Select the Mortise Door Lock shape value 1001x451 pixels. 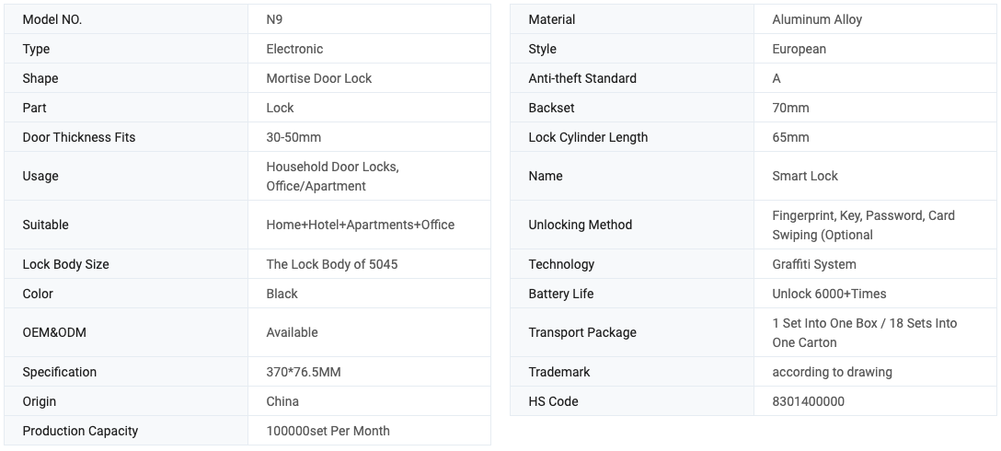point(319,78)
